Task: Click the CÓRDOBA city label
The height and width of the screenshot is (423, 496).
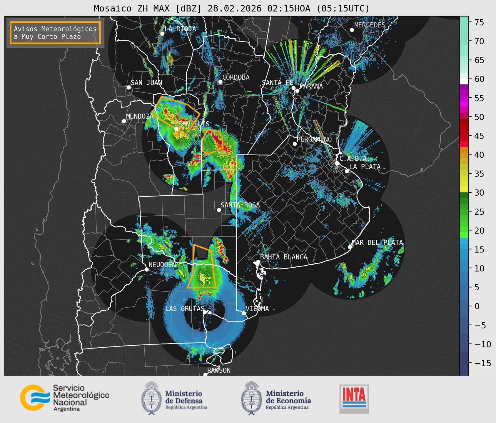Action: 236,77
